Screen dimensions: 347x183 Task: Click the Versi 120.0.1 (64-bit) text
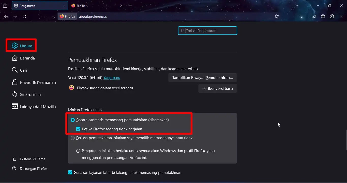[85, 78]
